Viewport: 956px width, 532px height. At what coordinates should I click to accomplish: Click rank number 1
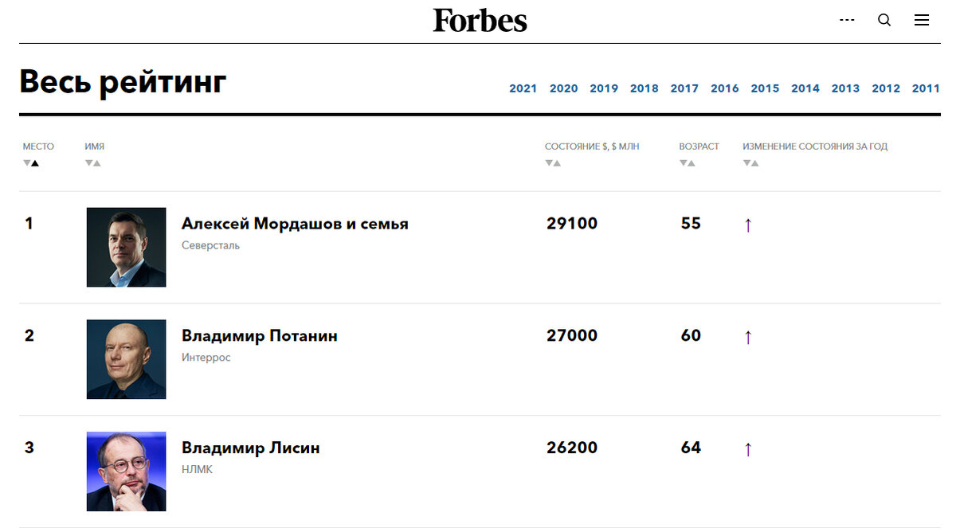29,224
